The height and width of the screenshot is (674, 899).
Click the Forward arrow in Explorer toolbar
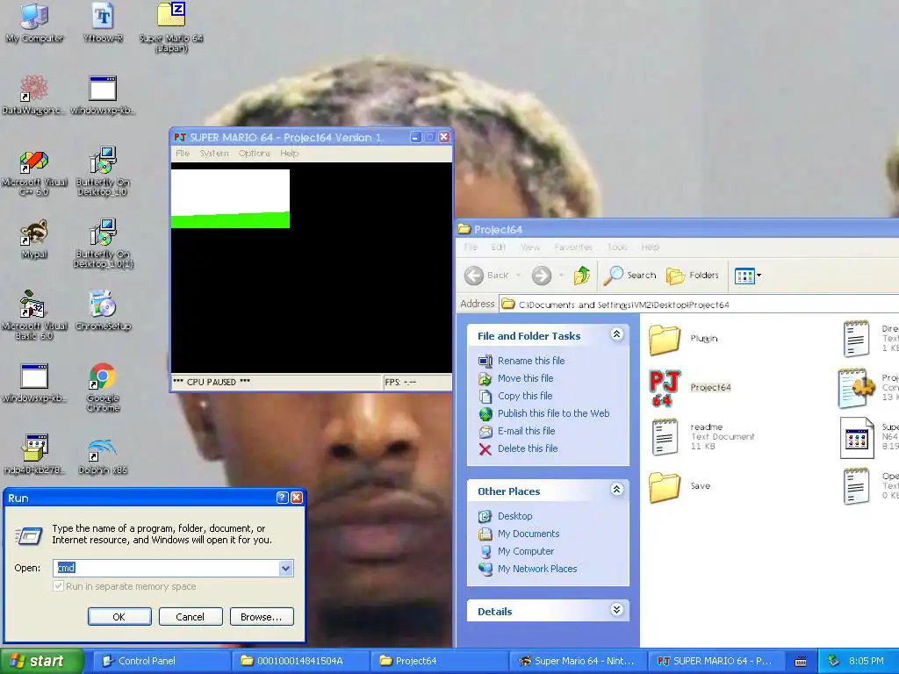tap(541, 276)
